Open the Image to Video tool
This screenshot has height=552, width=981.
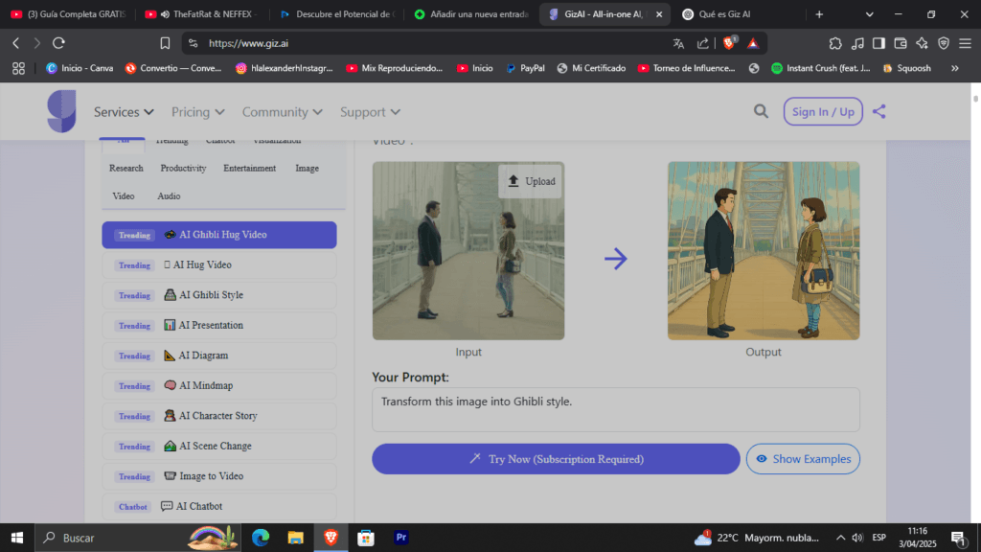206,476
